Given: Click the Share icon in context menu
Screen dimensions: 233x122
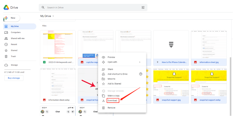Looking at the screenshot, I should [103, 69].
